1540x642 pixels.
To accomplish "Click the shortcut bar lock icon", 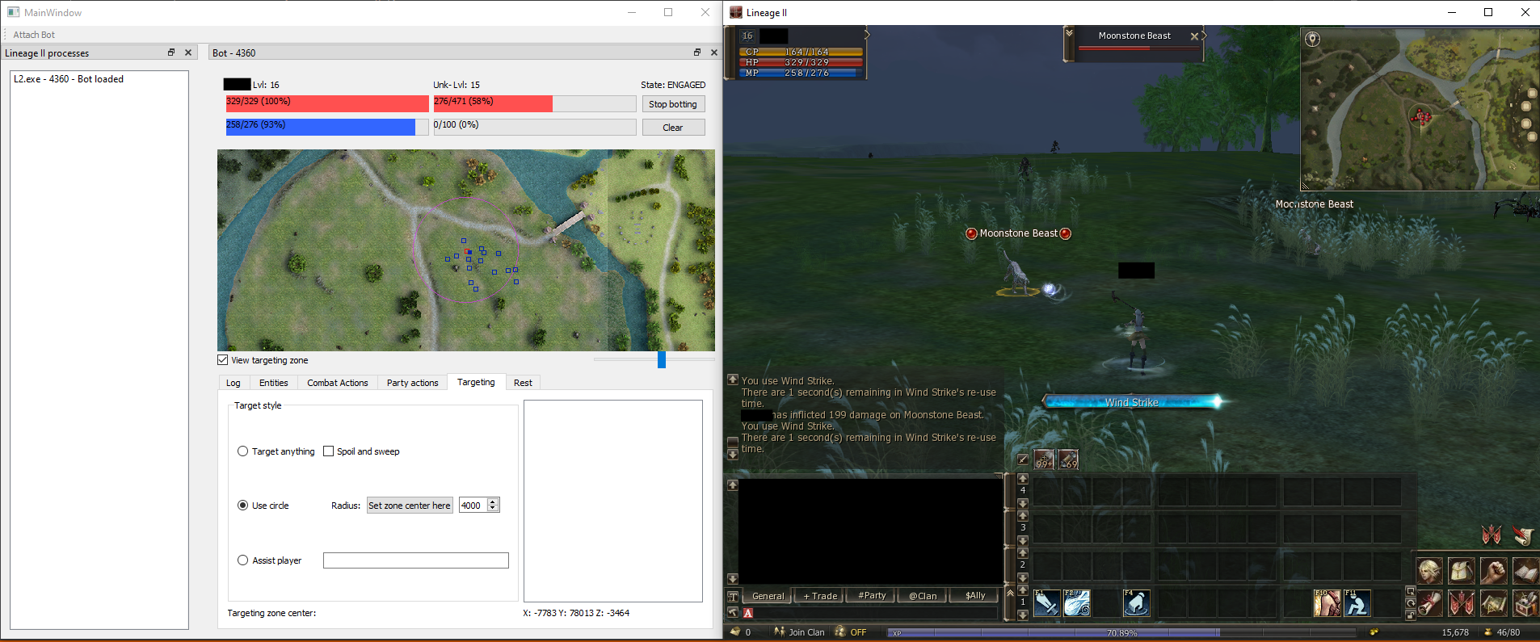I will point(1411,615).
